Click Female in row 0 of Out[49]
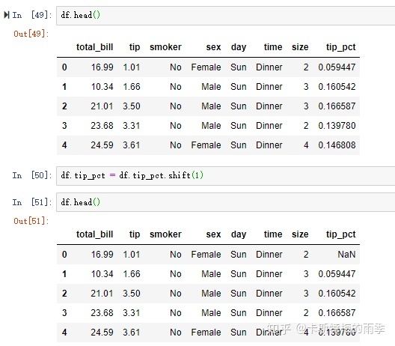 pos(206,67)
